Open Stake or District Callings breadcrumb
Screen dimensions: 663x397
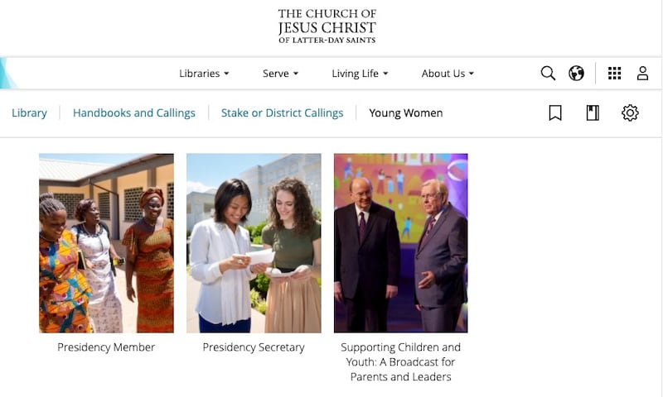coord(282,113)
